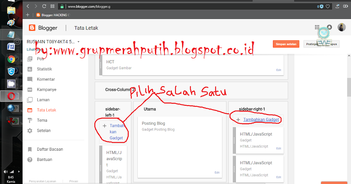
Task: Click the Cross-Column 2 section label
Action: (120, 89)
